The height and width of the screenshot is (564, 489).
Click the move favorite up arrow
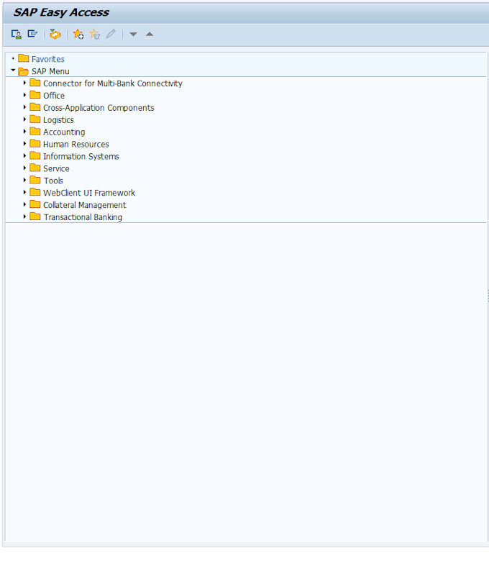[x=150, y=35]
